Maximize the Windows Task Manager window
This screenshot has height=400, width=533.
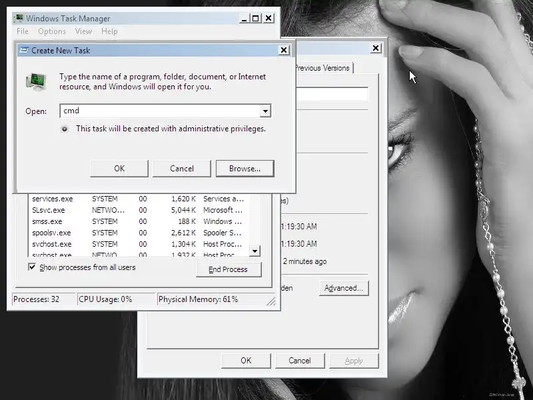pos(256,19)
